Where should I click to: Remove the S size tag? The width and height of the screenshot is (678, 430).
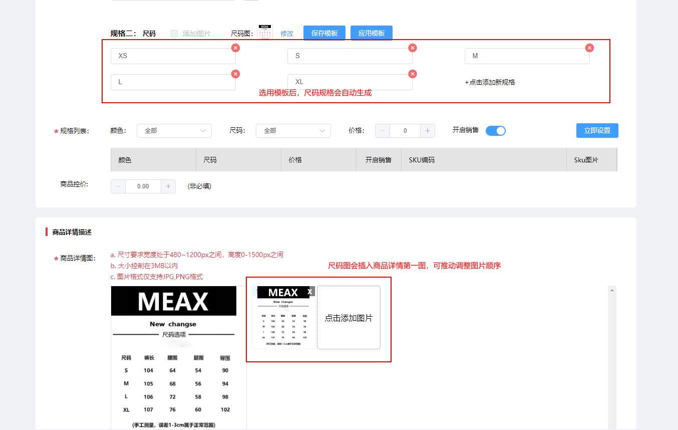413,48
